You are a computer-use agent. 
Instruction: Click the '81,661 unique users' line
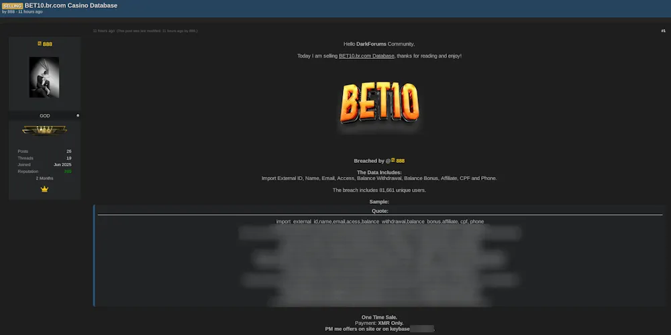click(x=379, y=190)
